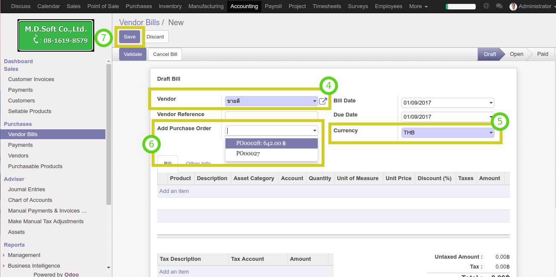The image size is (556, 277).
Task: Open vendor external link icon
Action: point(323,101)
